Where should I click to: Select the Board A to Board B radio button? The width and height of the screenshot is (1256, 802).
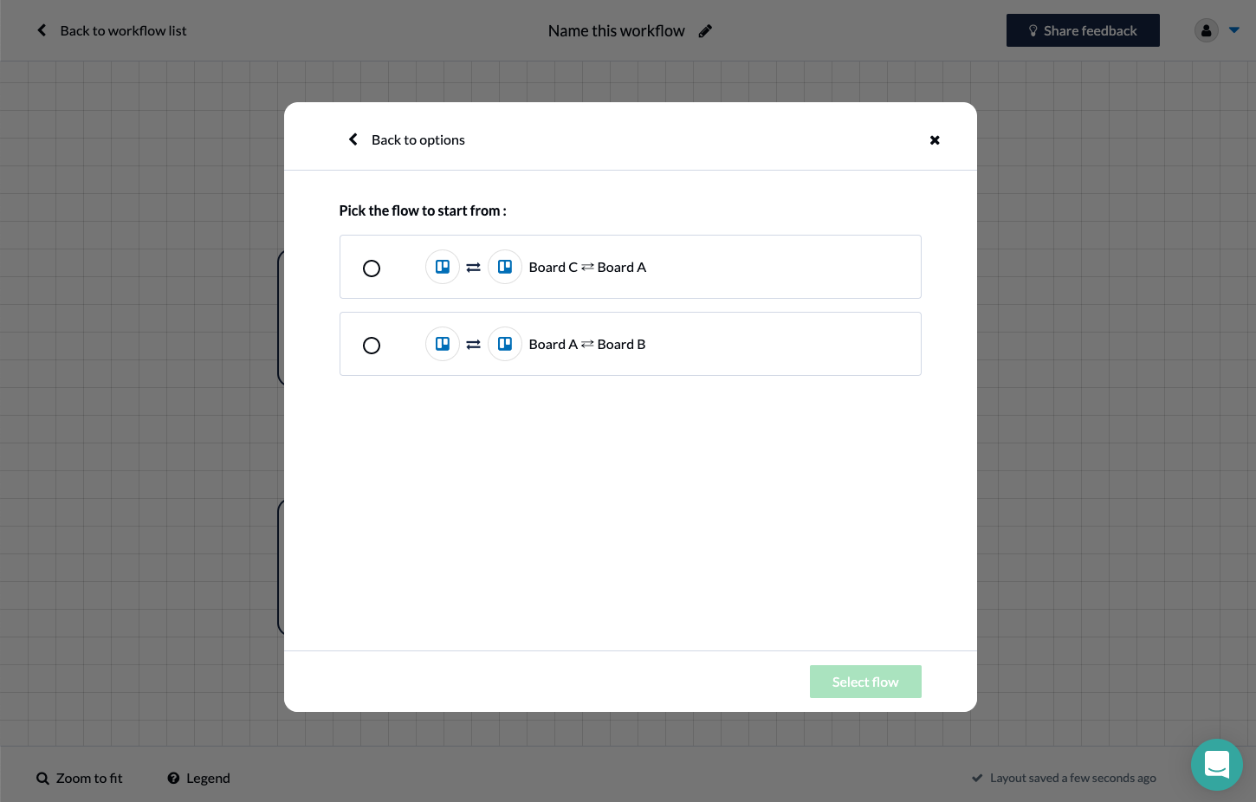pyautogui.click(x=372, y=346)
